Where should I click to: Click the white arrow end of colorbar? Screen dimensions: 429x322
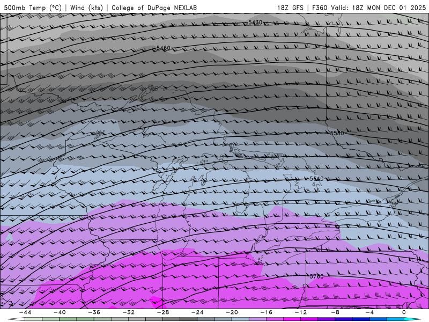pyautogui.click(x=16, y=319)
